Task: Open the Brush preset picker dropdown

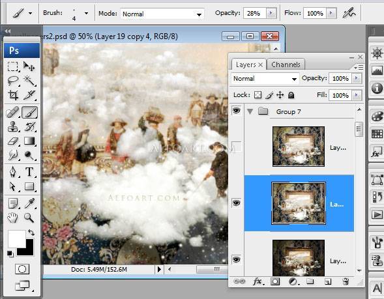Action: point(86,13)
